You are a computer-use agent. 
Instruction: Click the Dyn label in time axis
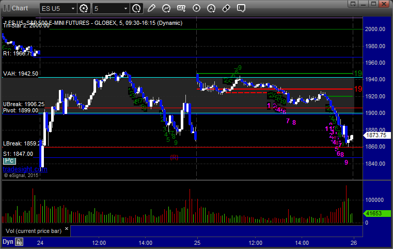click(x=8, y=242)
